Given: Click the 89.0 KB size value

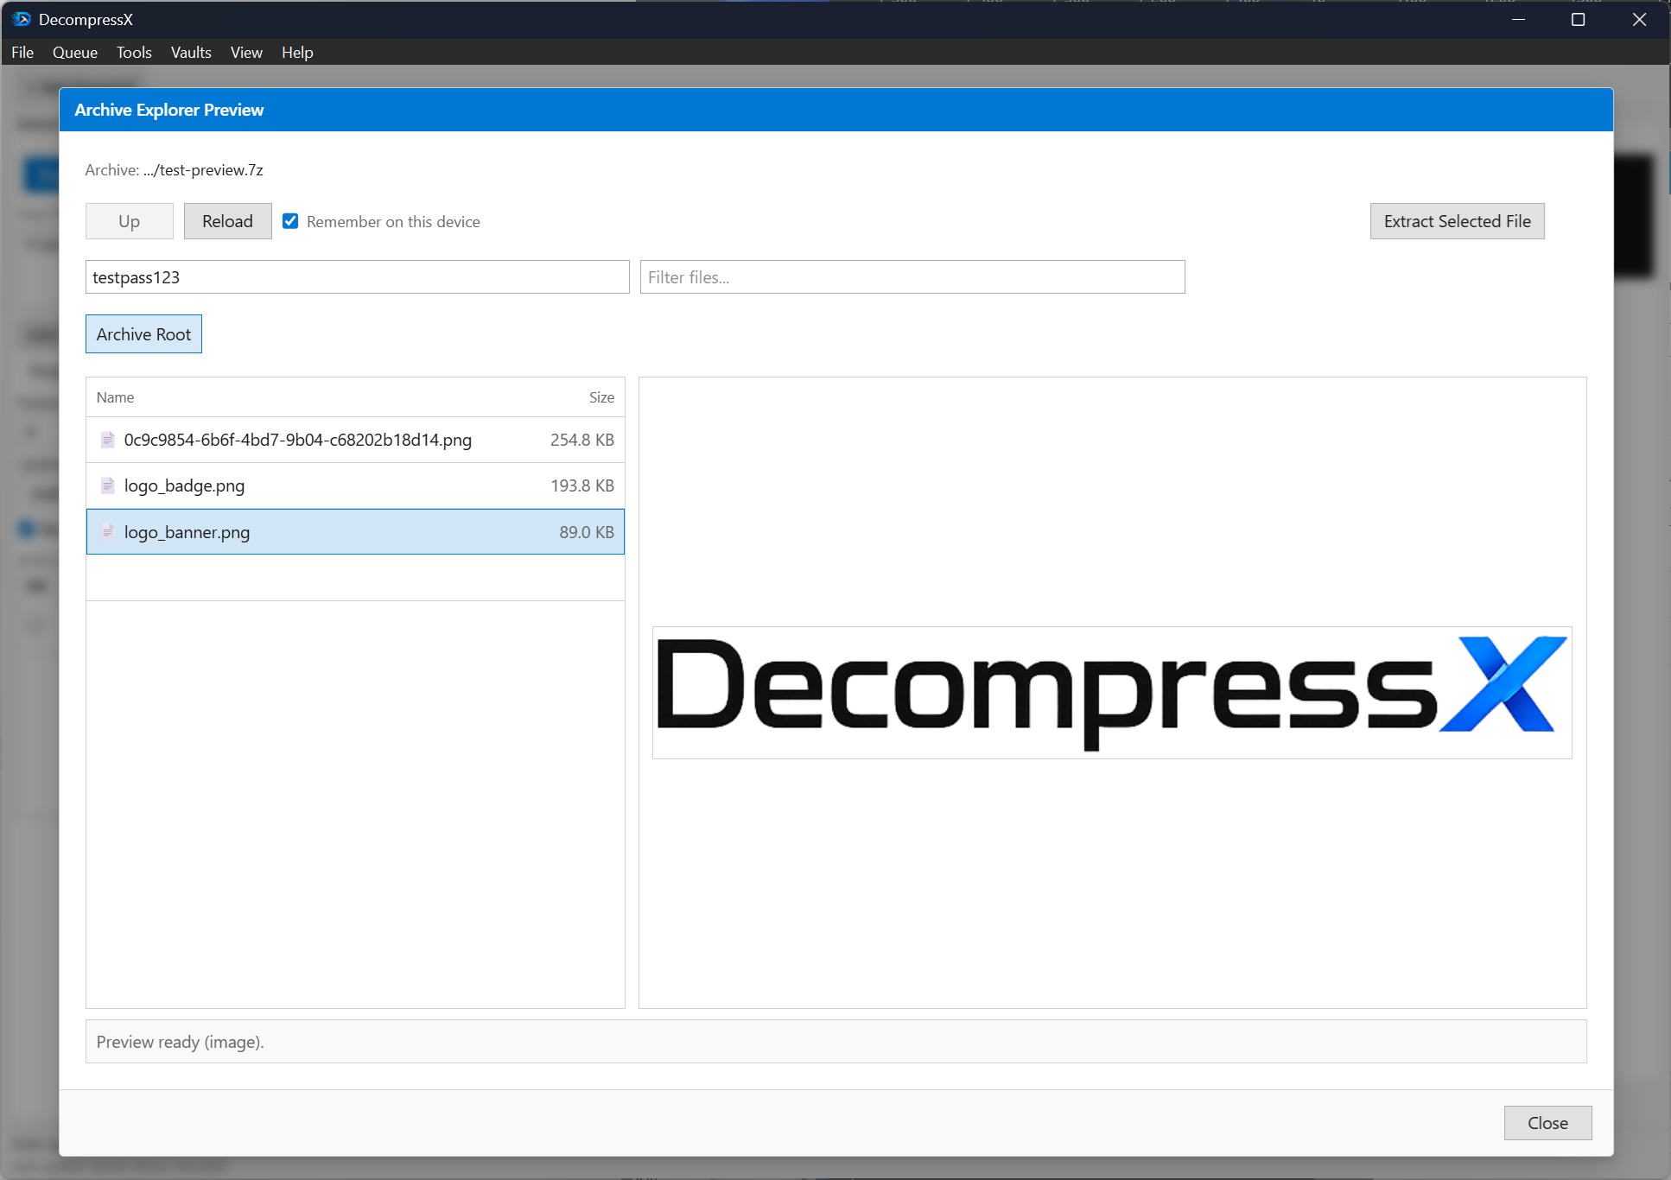Looking at the screenshot, I should 587,532.
